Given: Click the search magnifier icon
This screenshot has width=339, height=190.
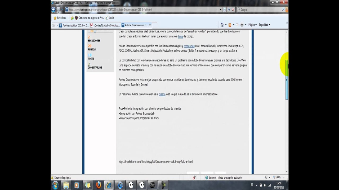Looking at the screenshot, I should 283,9.
